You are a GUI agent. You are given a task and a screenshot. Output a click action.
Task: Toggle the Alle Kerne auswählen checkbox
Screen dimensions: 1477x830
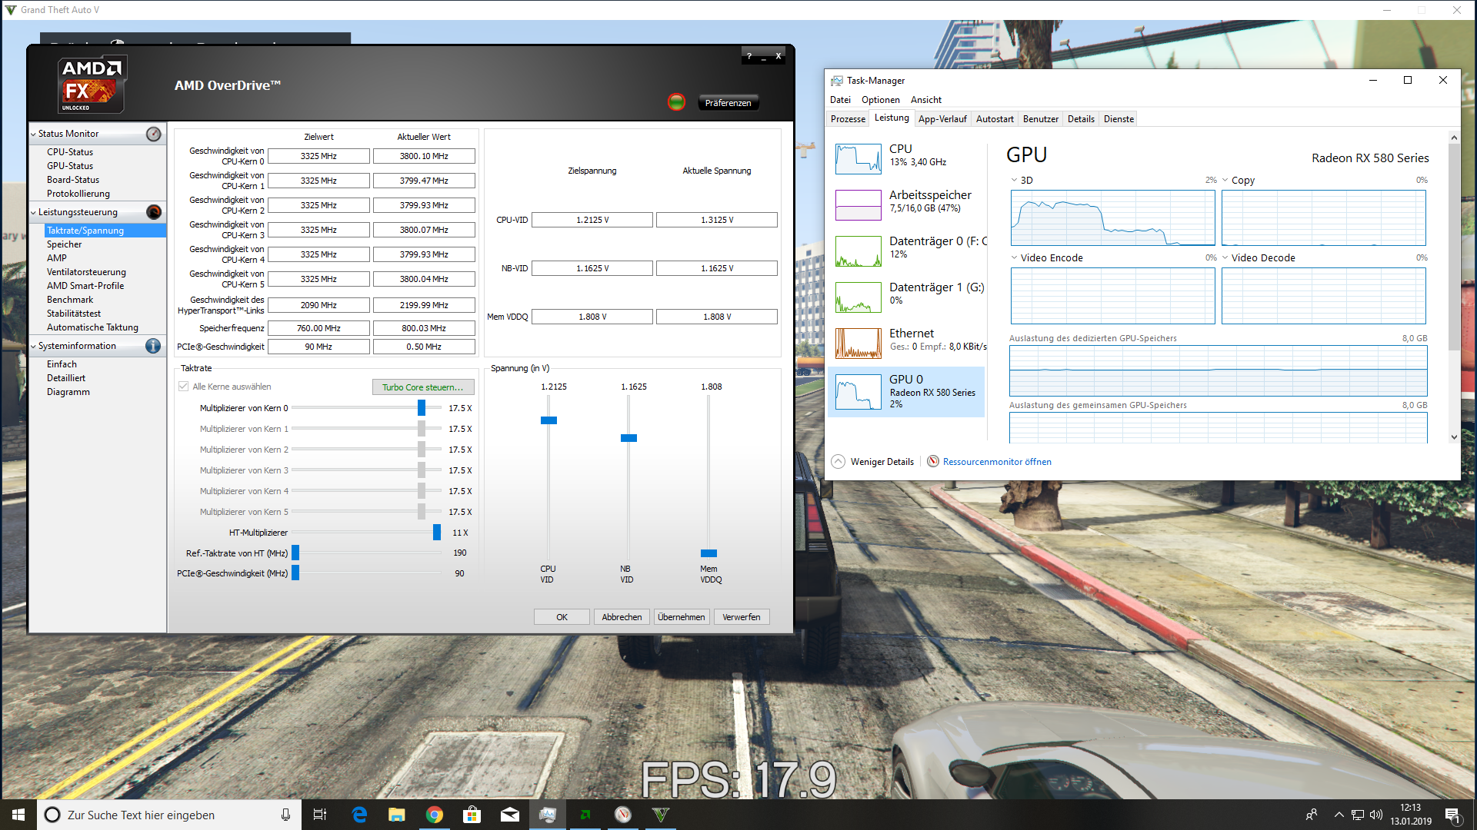pyautogui.click(x=184, y=387)
